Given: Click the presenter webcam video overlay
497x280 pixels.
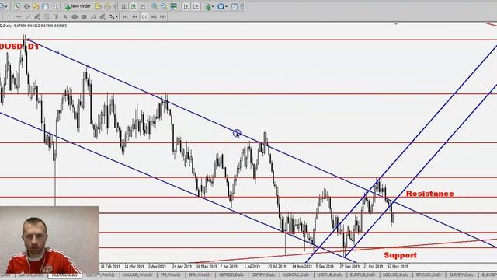Looking at the screenshot, I should pos(50,240).
